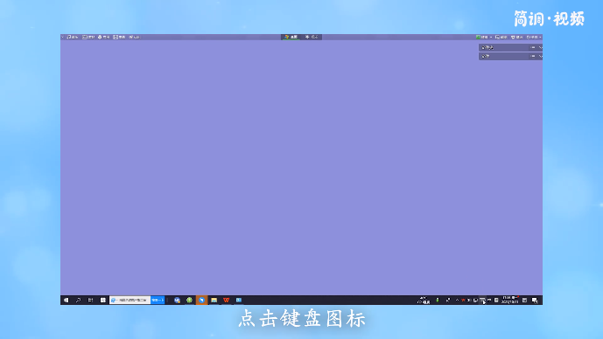
Task: Expand the second desktop panel chevron
Action: [x=540, y=56]
